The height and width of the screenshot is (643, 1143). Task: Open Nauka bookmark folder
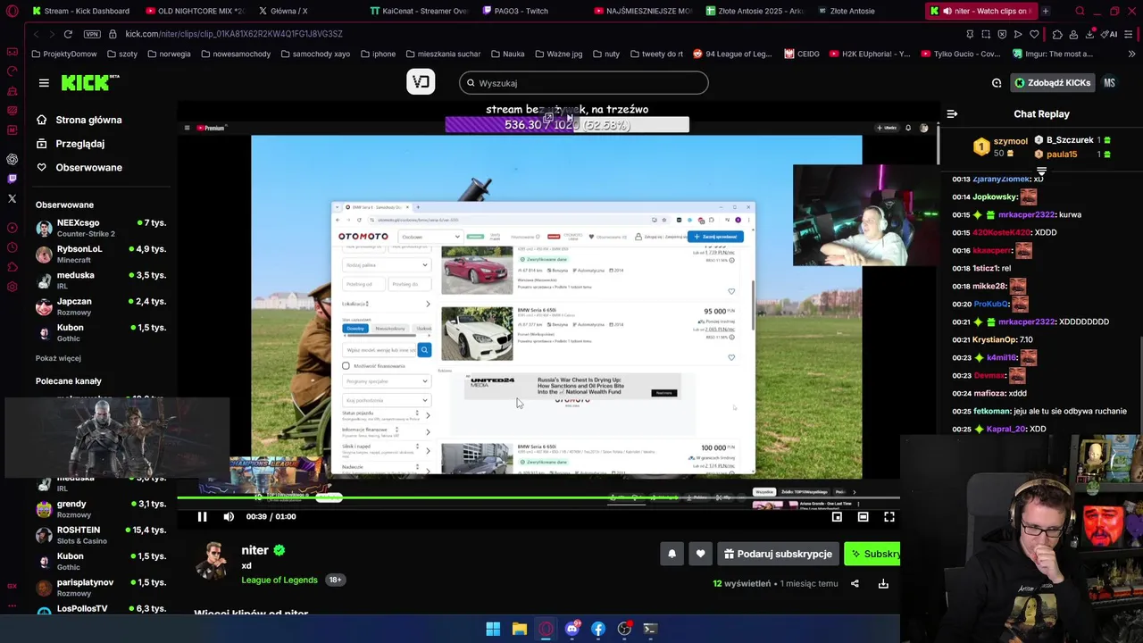pos(507,54)
